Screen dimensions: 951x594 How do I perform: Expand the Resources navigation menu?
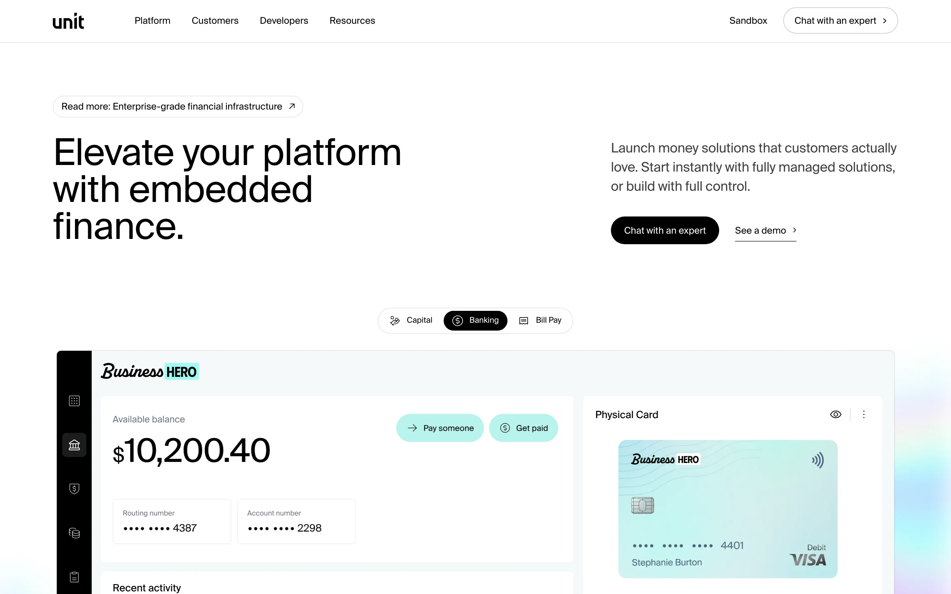352,20
